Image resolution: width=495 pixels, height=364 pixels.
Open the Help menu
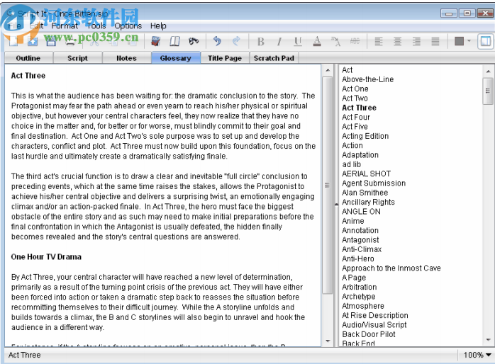158,25
